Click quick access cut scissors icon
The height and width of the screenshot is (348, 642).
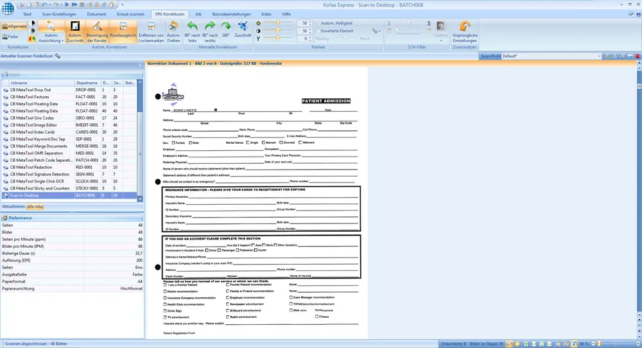coord(22,5)
